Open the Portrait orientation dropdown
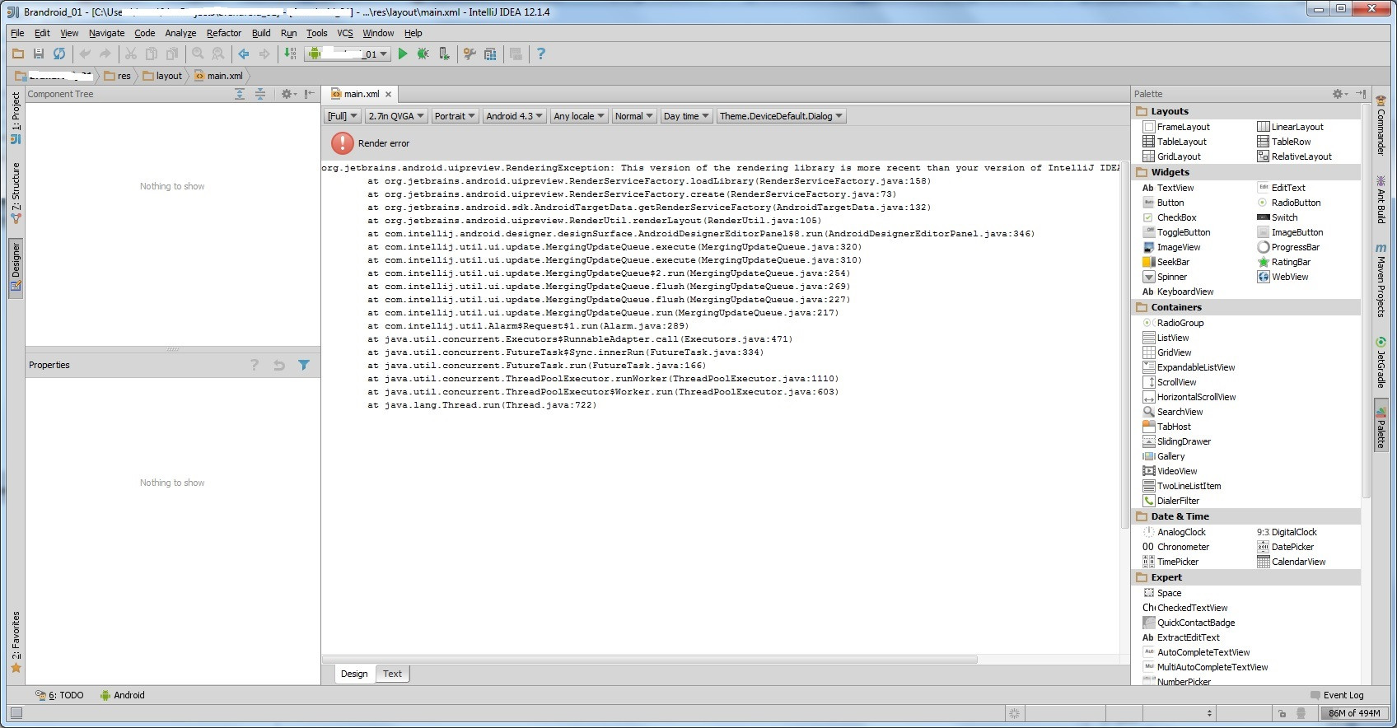 point(455,116)
